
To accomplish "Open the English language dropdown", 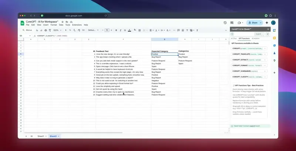I will click(x=259, y=34).
